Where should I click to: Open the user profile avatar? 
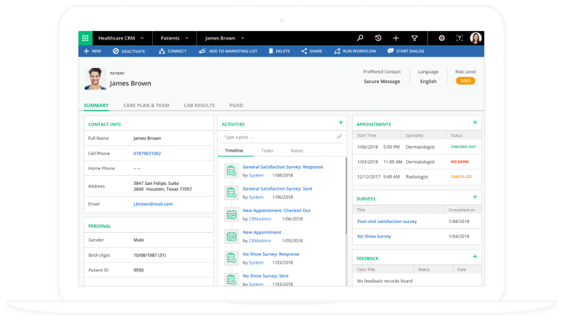click(x=476, y=38)
